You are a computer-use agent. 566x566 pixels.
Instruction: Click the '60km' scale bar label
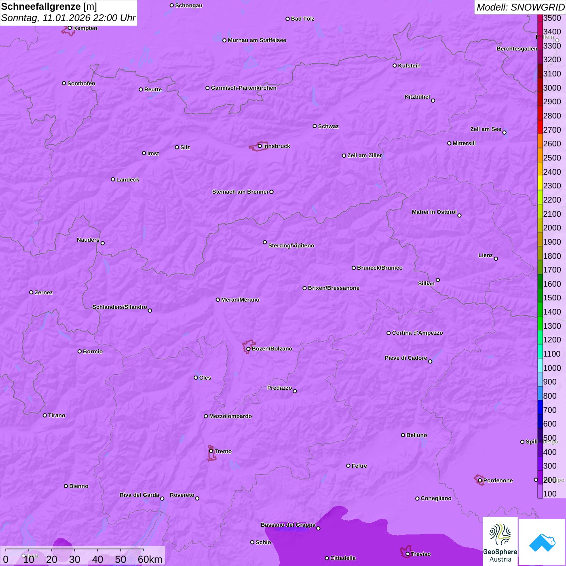150,559
